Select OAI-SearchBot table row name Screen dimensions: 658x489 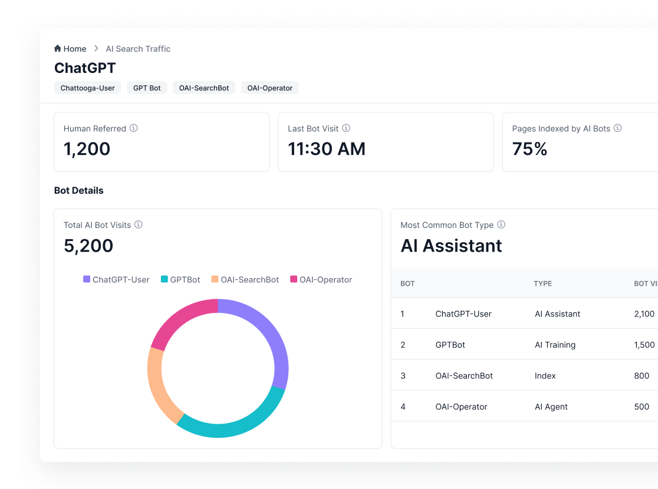tap(464, 376)
